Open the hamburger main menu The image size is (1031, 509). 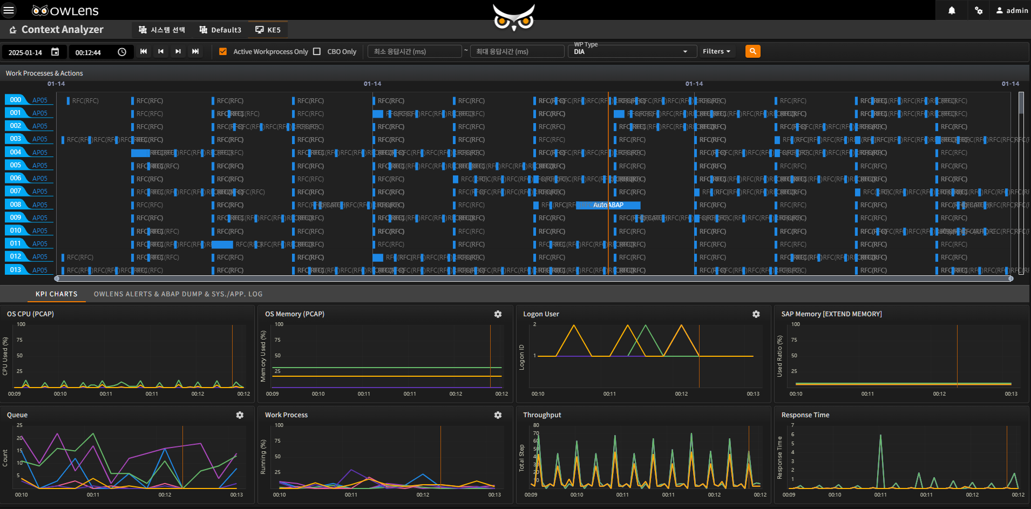click(9, 10)
